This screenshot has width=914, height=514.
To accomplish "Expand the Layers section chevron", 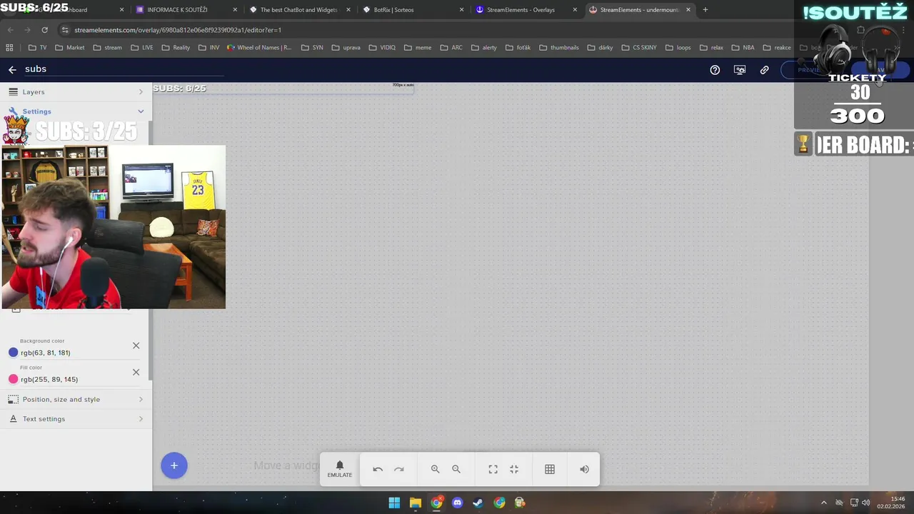I will tap(141, 92).
